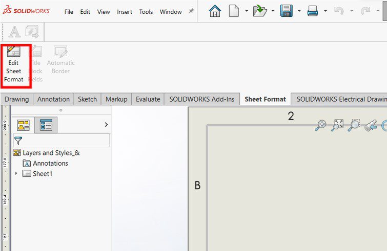This screenshot has height=251, width=387.
Task: Click the Open file folder icon
Action: point(260,11)
